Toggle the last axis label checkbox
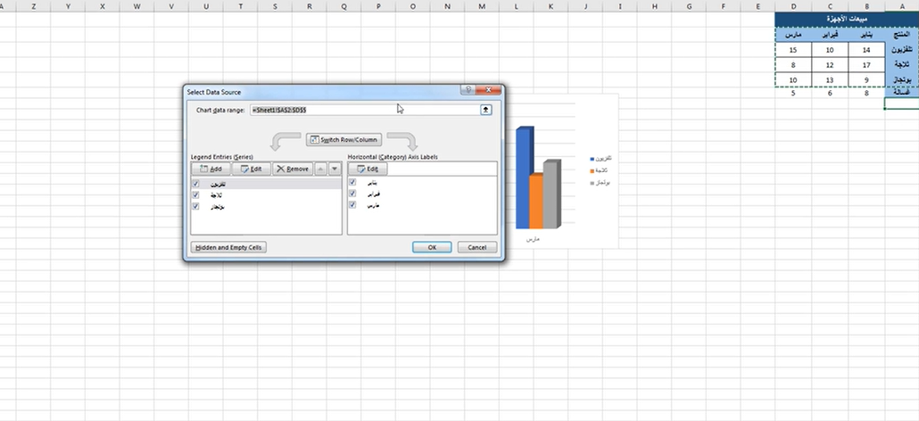 (x=353, y=206)
